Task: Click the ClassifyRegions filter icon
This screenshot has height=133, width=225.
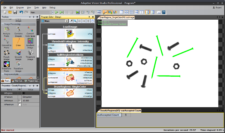Action: pyautogui.click(x=70, y=77)
